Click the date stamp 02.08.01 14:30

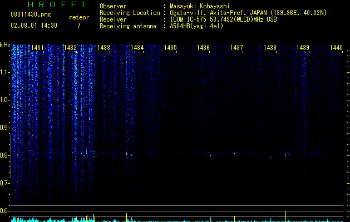coord(34,26)
